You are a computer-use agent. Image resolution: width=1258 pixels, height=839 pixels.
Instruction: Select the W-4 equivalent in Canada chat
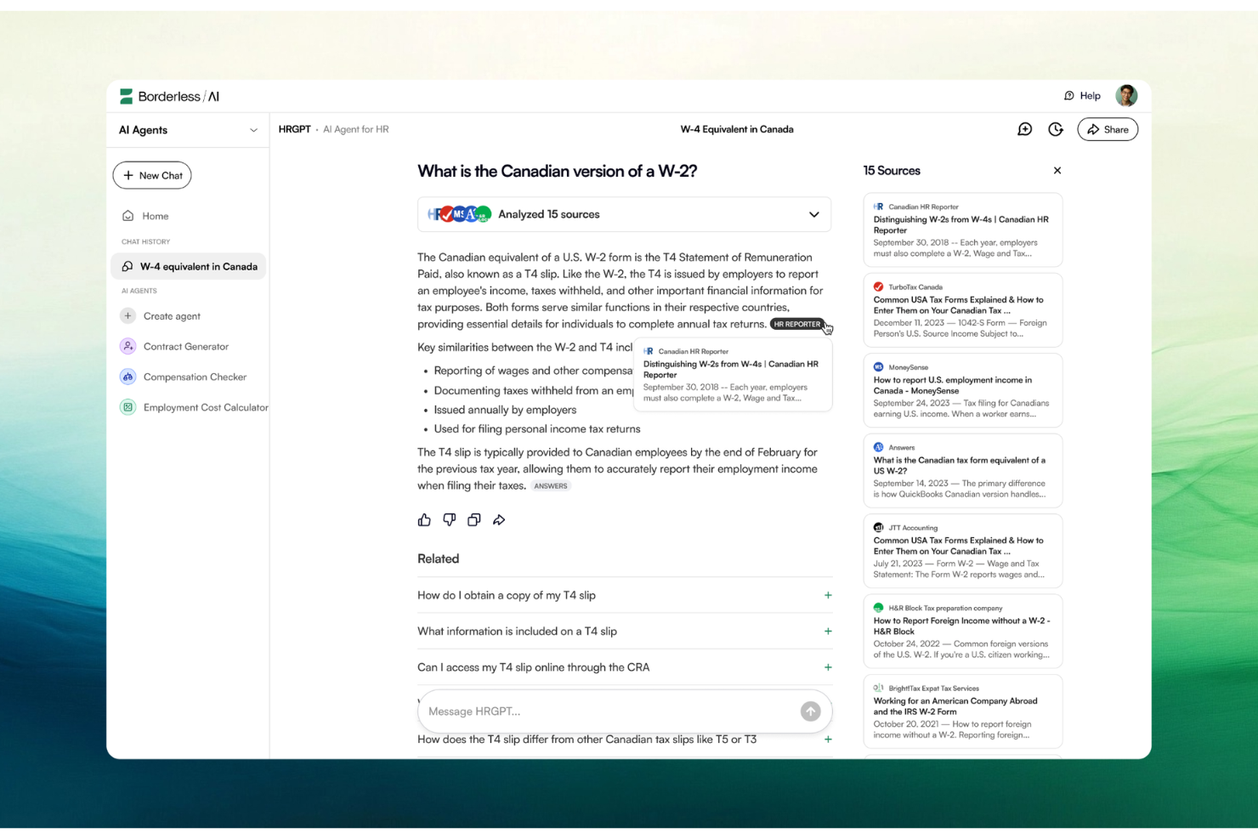(189, 266)
